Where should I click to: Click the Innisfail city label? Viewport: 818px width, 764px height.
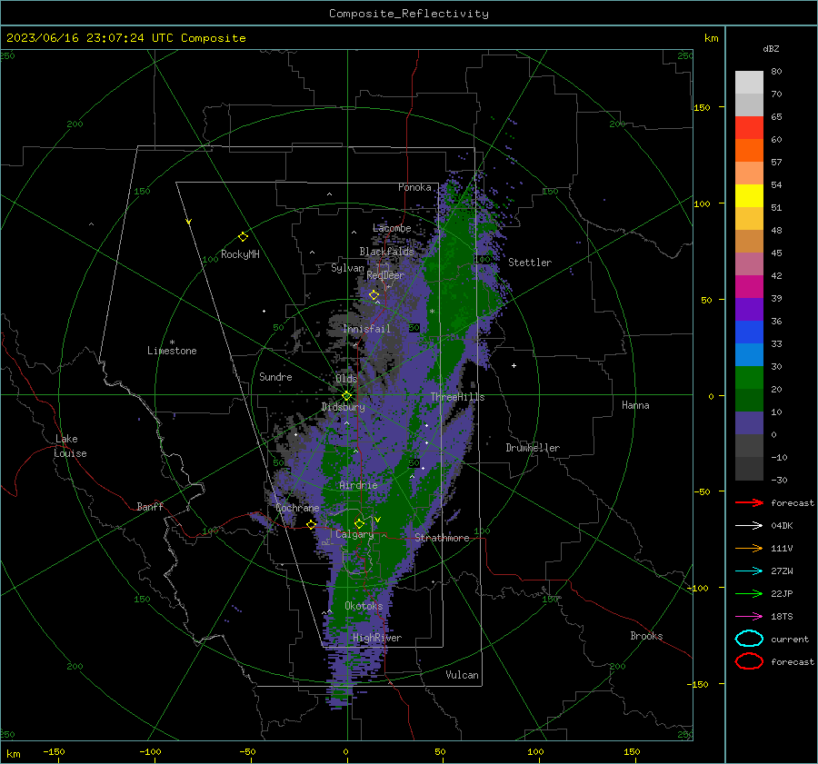366,329
